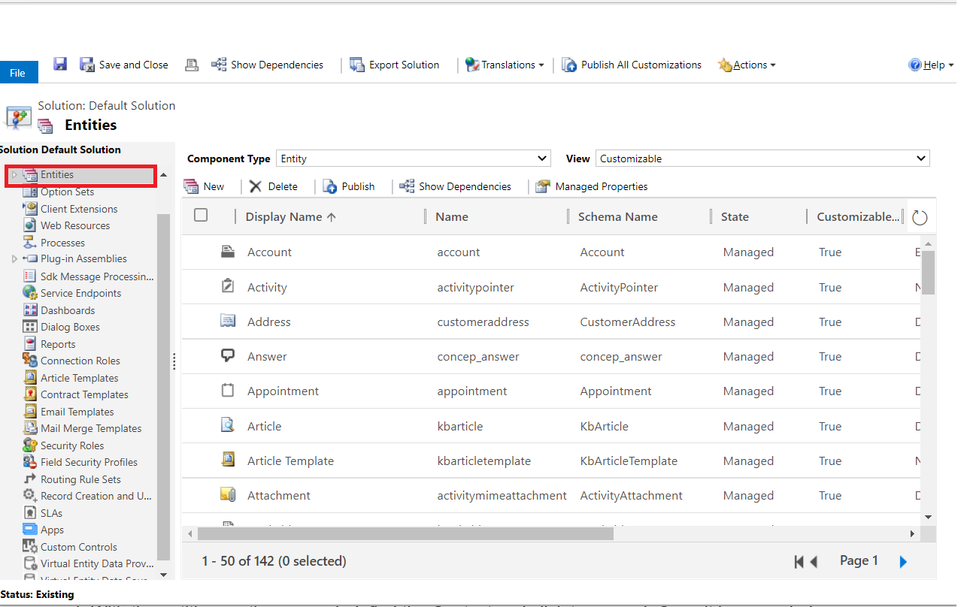
Task: Open Record Creation and Update Rules
Action: [96, 496]
